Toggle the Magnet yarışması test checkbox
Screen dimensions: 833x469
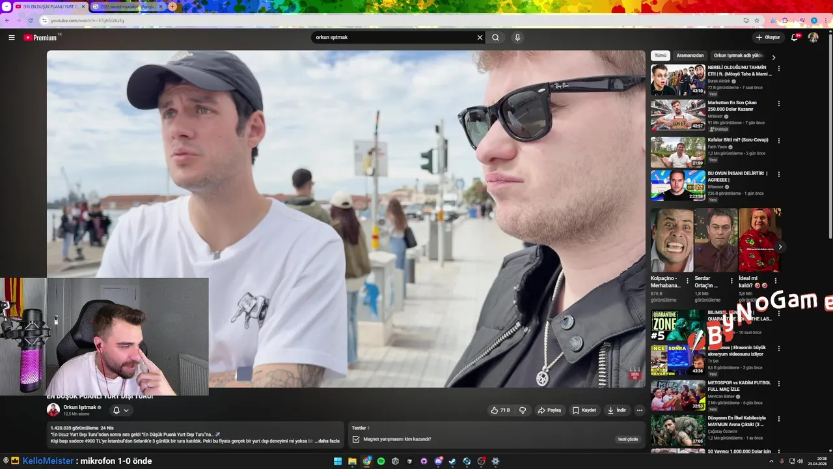[x=356, y=439]
